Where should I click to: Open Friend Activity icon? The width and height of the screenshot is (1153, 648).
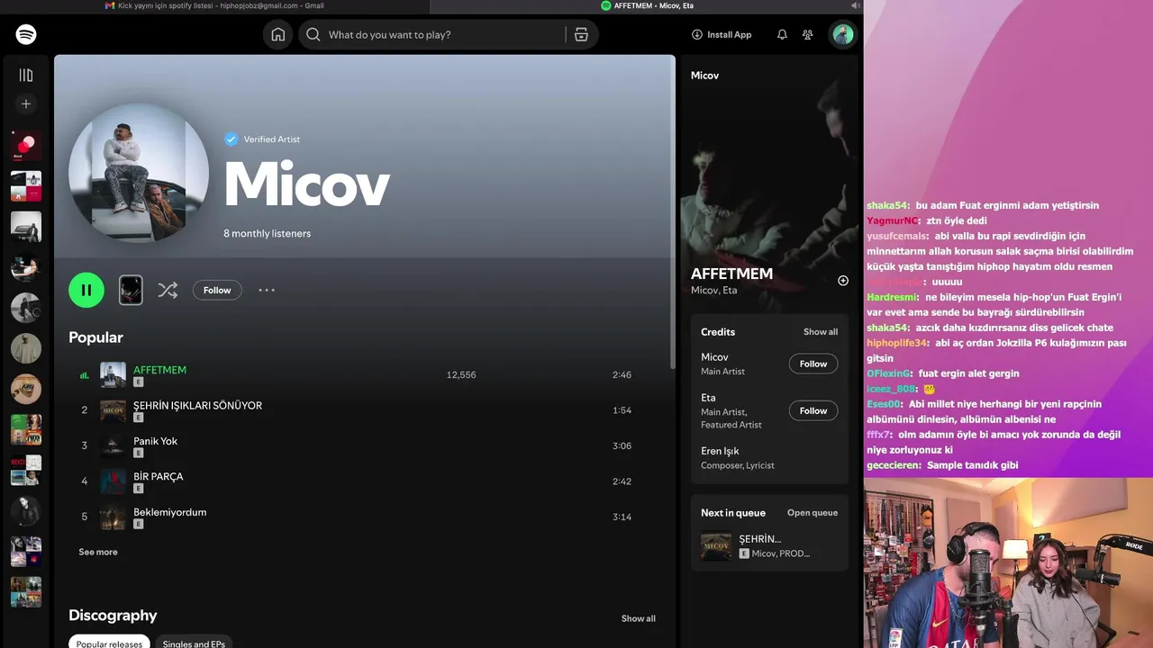point(807,34)
